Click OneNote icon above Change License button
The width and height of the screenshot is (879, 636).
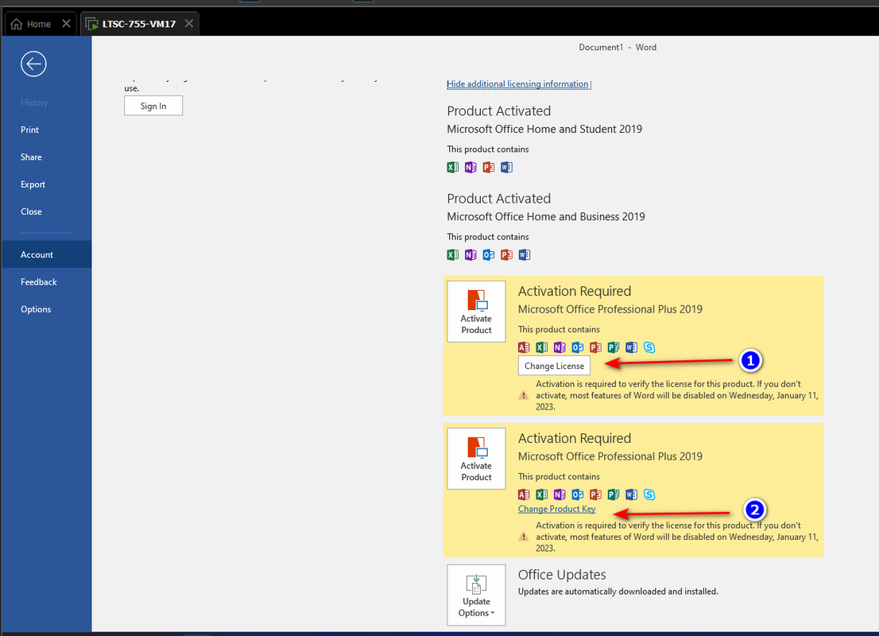click(560, 347)
